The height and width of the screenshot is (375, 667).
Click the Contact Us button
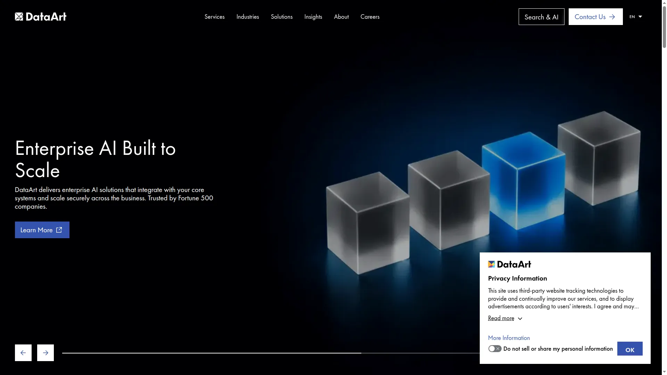pos(595,17)
